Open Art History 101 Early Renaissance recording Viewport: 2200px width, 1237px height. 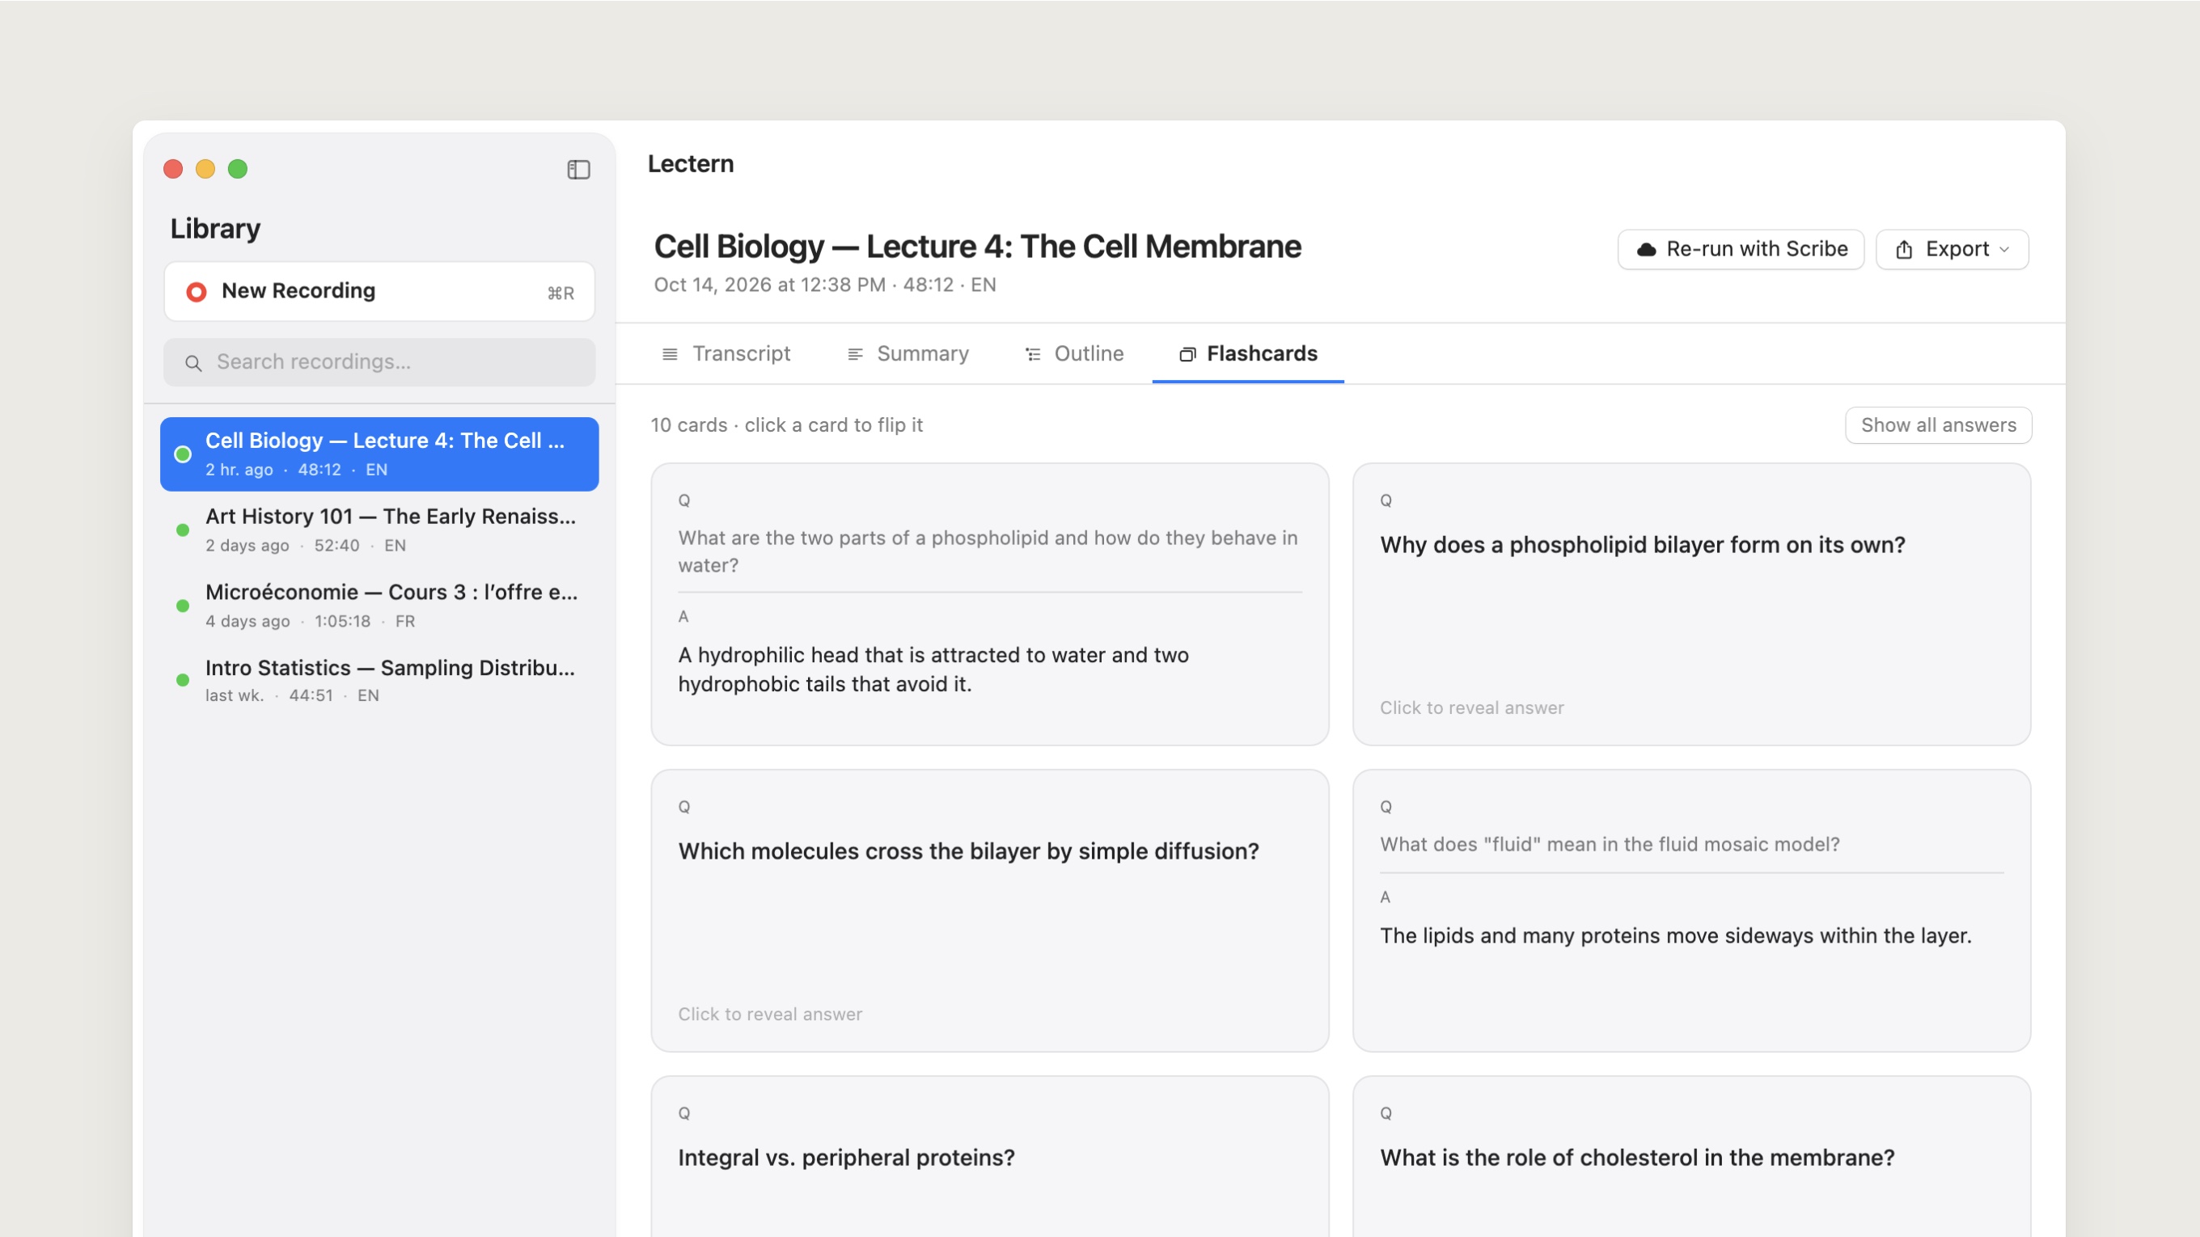(x=379, y=530)
